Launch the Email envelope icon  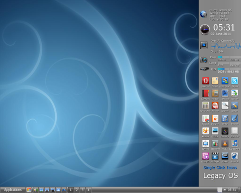[215, 81]
